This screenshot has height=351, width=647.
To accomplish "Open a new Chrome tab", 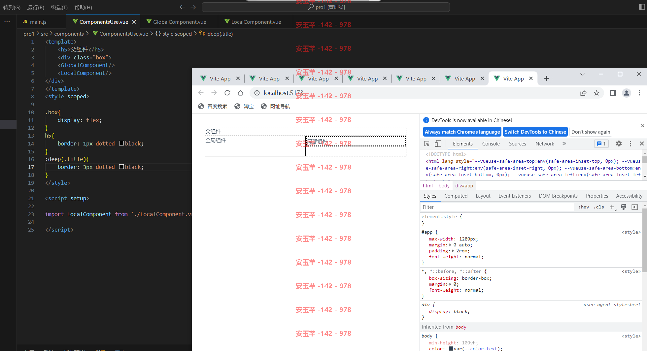I will pos(547,79).
